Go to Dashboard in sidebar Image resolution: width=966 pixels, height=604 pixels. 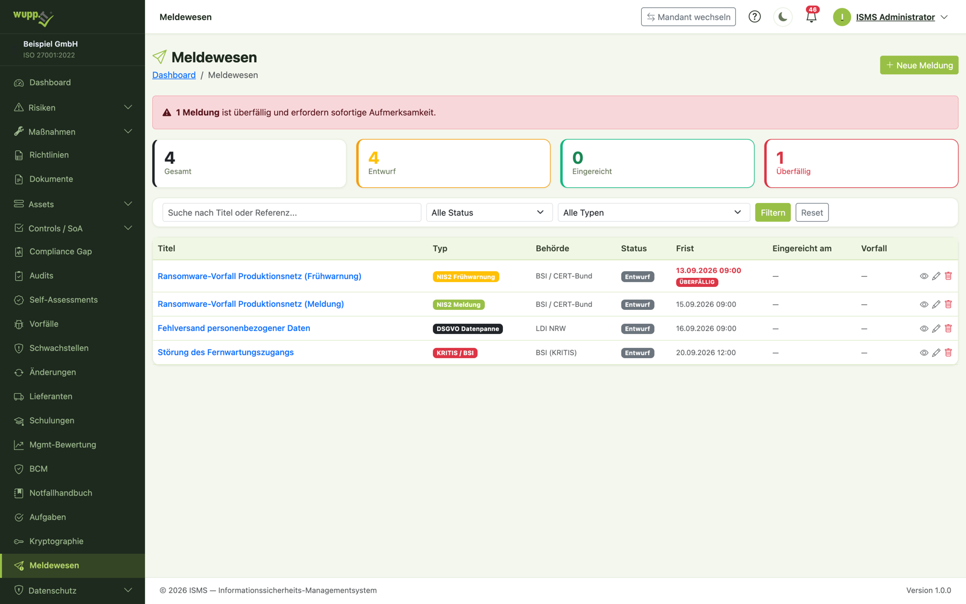pyautogui.click(x=72, y=82)
